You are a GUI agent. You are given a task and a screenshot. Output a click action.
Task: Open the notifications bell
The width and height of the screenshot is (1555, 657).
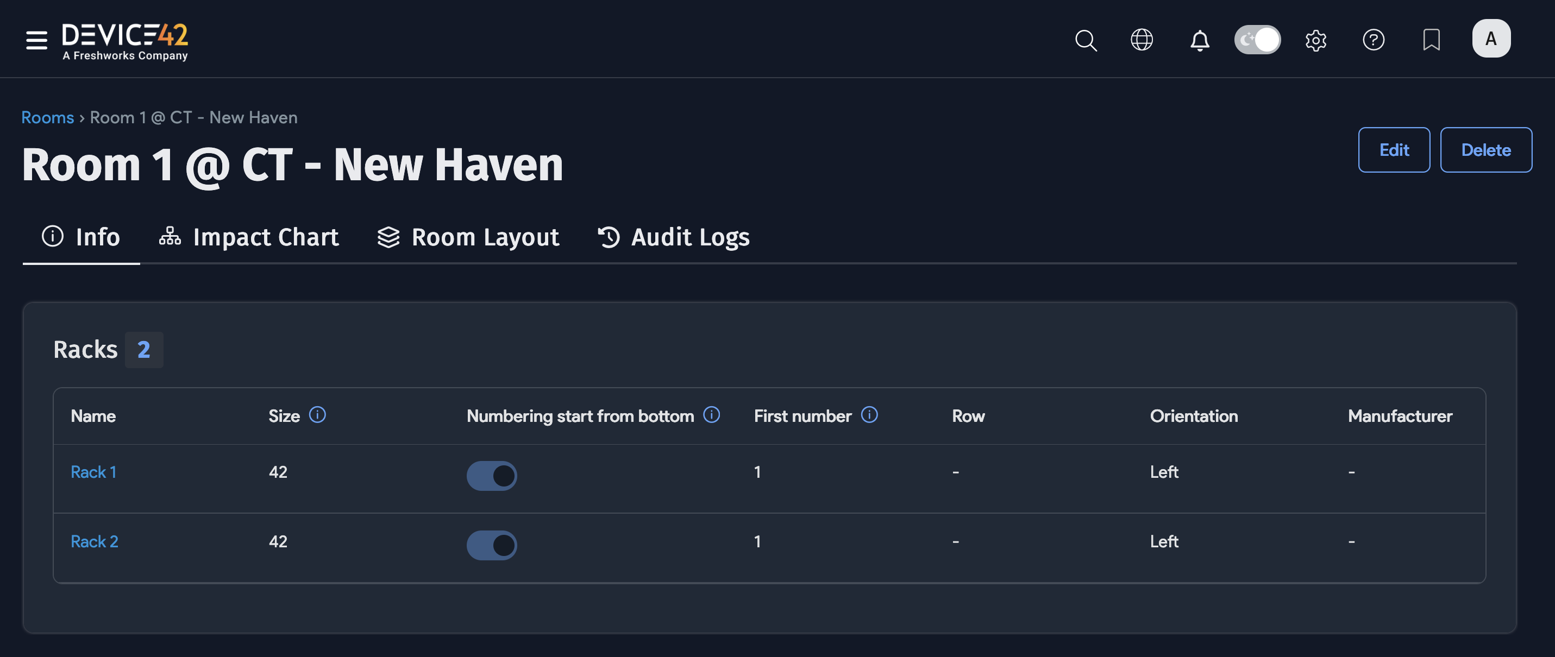coord(1200,40)
